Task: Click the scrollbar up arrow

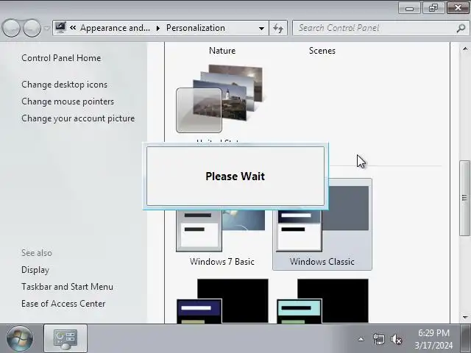Action: [x=465, y=49]
